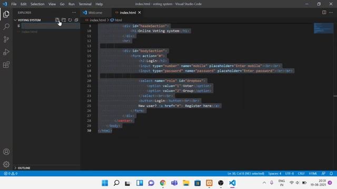Open Windows Start menu

[105, 183]
